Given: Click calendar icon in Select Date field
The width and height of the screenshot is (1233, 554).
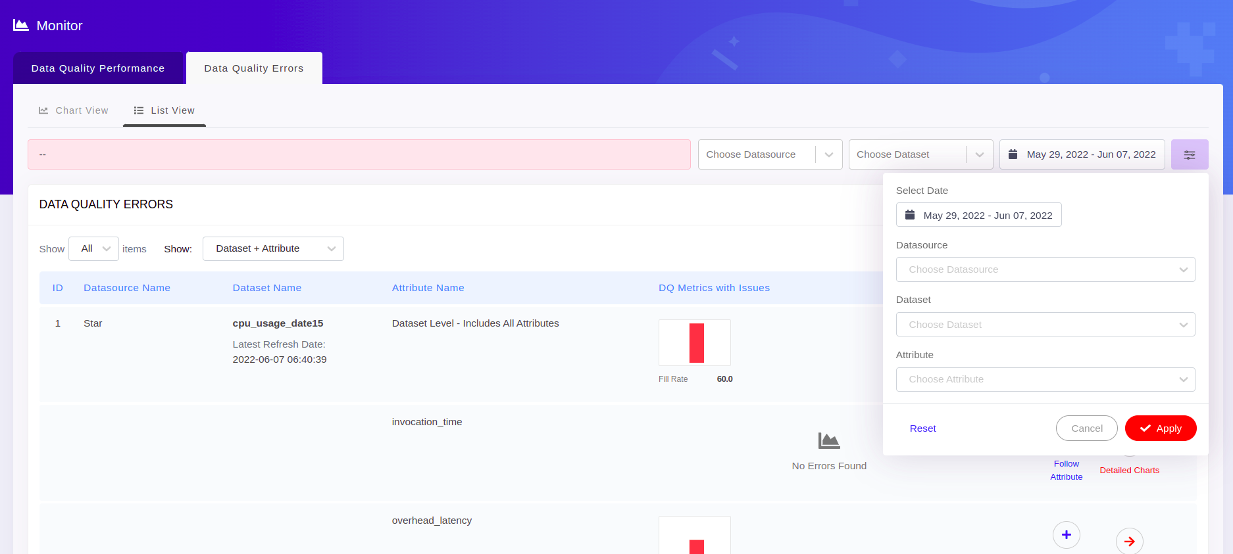Looking at the screenshot, I should coord(910,215).
